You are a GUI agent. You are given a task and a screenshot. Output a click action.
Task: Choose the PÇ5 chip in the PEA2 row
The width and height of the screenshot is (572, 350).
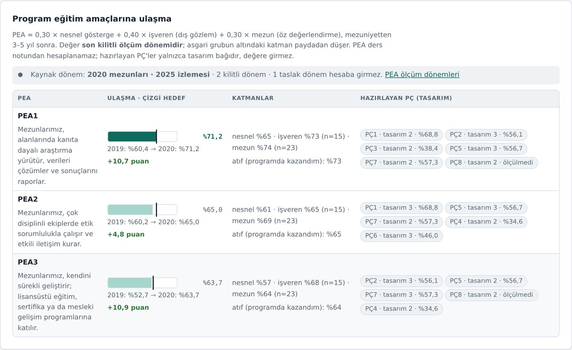coord(486,208)
